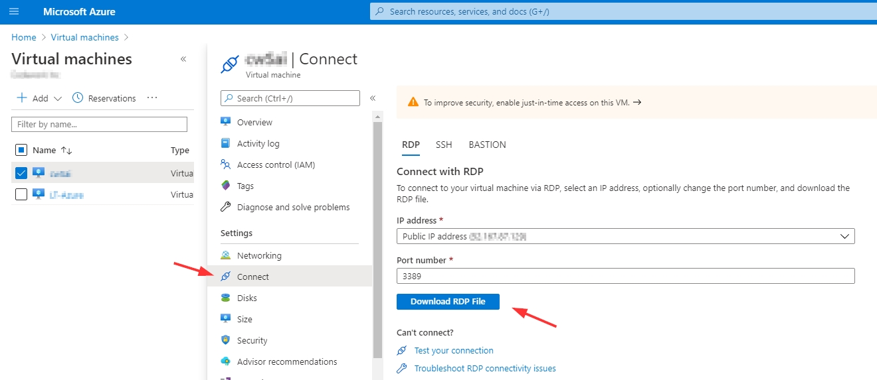This screenshot has height=380, width=877.
Task: Click the Port number field 3389
Action: (626, 276)
